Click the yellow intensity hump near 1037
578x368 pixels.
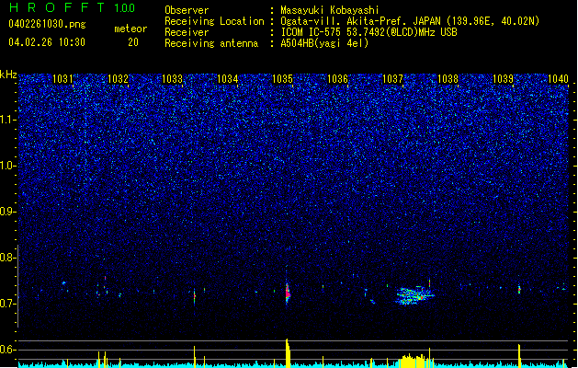[414, 361]
